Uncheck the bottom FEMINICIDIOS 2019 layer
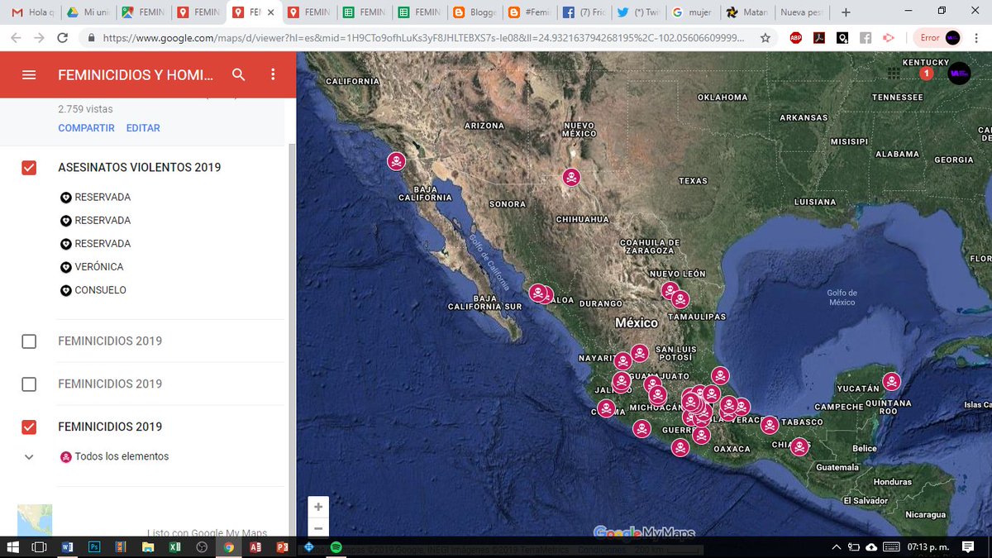The width and height of the screenshot is (992, 558). point(29,427)
